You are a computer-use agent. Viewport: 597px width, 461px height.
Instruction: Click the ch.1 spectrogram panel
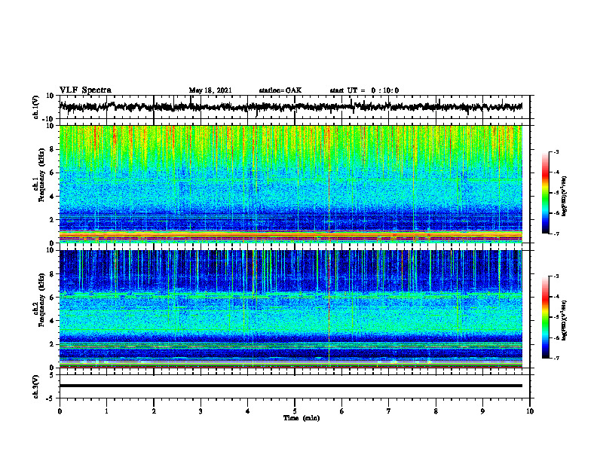point(291,184)
